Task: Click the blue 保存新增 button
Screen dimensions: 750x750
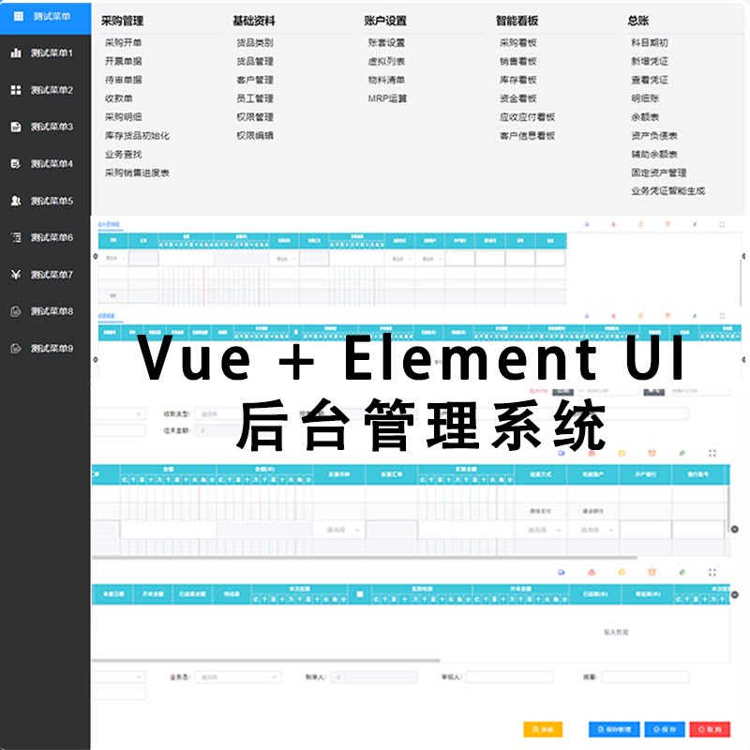Action: click(614, 729)
